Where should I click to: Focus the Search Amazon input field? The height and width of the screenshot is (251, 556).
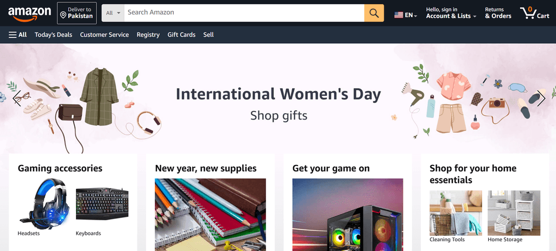(x=244, y=13)
